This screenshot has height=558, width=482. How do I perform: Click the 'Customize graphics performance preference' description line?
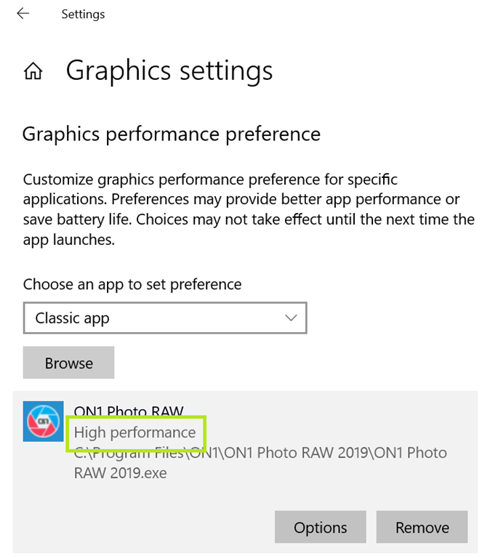(210, 179)
